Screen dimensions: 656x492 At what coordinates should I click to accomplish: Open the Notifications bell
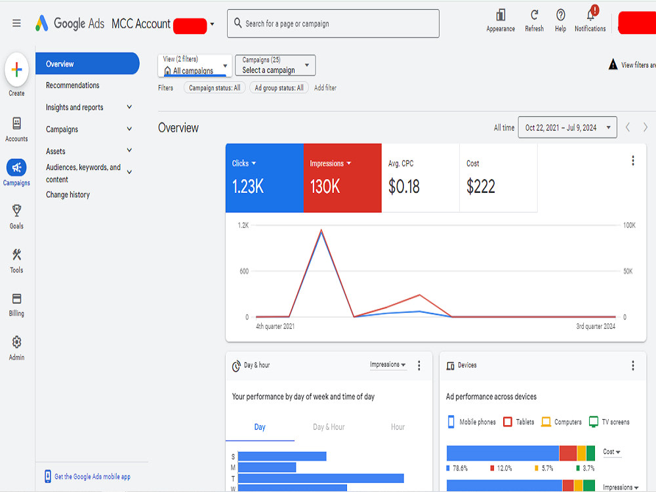(590, 16)
